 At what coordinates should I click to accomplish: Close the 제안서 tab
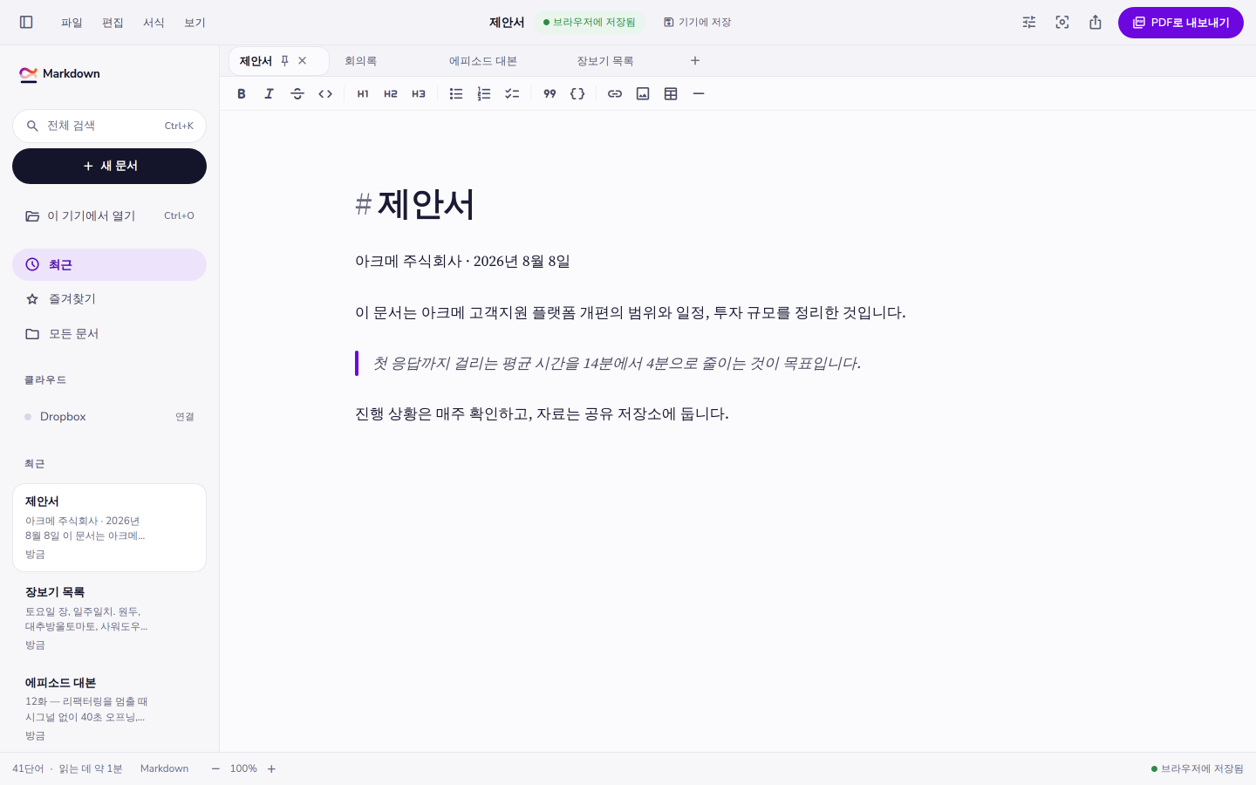pos(303,61)
